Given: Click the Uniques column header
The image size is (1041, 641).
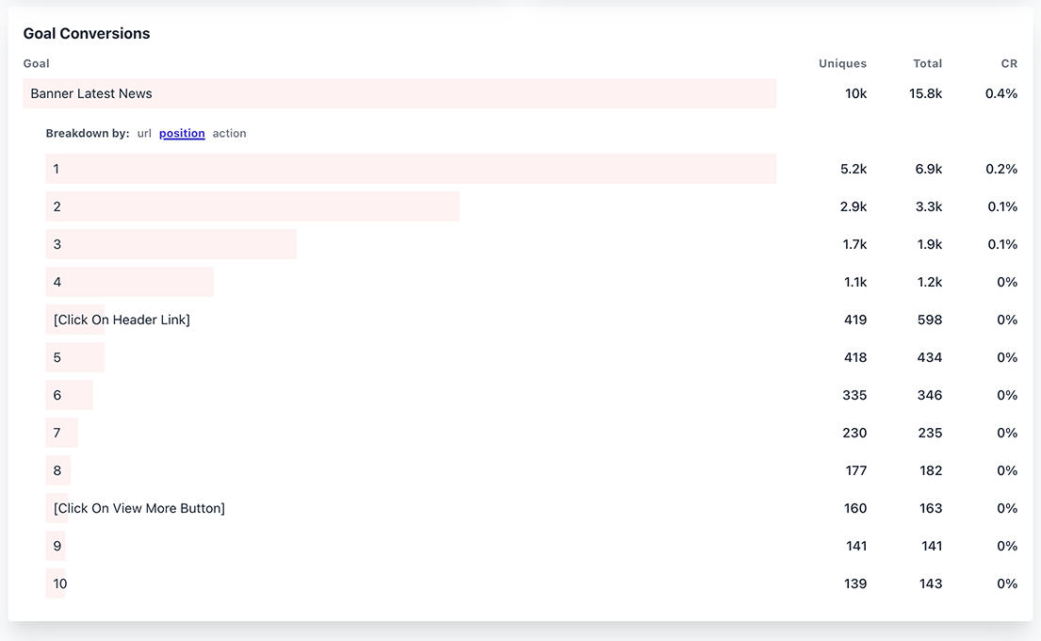Looking at the screenshot, I should 842,64.
